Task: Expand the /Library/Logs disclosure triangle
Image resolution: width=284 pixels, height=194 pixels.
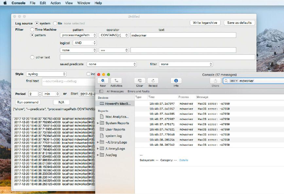Action: [x=98, y=149]
